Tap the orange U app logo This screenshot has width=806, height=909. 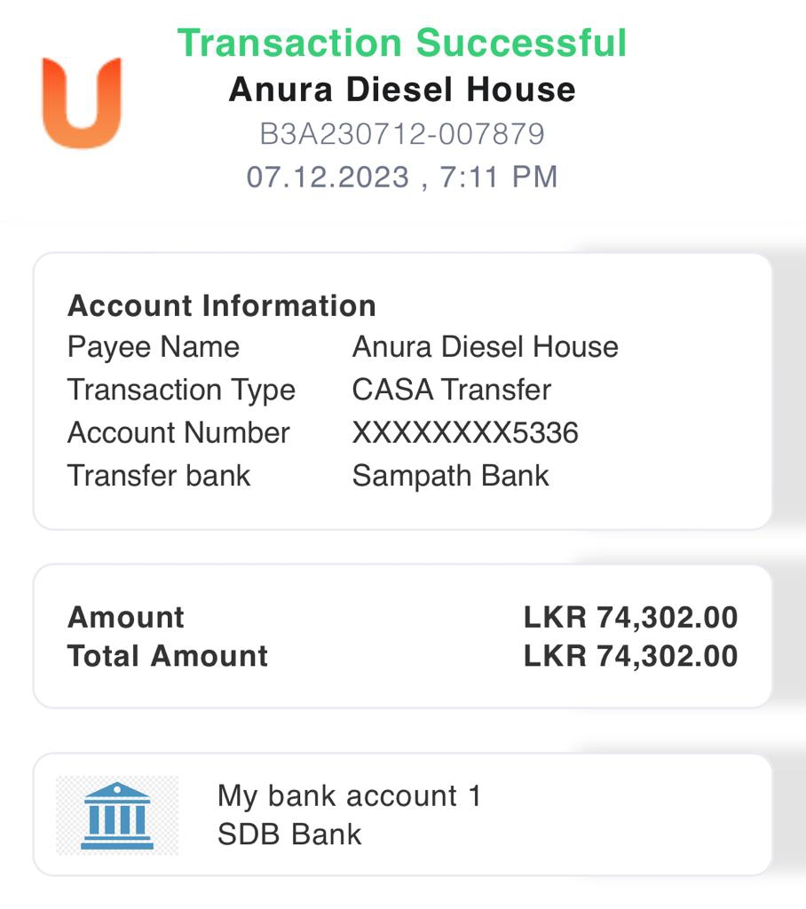tap(82, 102)
